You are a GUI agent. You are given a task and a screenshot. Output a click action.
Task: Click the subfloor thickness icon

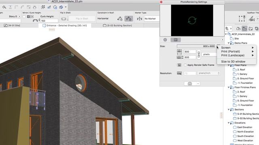coord(252,19)
